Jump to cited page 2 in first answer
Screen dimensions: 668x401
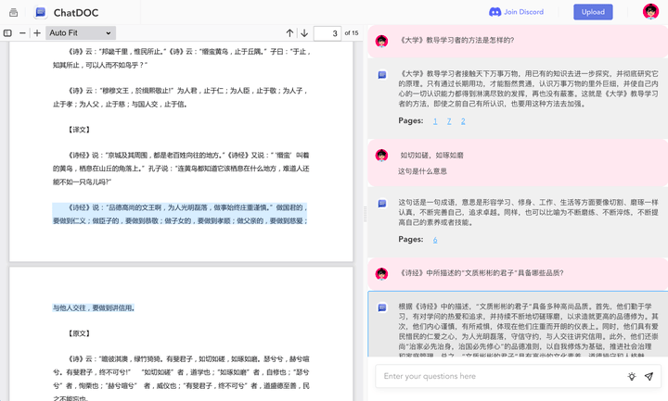(449, 121)
